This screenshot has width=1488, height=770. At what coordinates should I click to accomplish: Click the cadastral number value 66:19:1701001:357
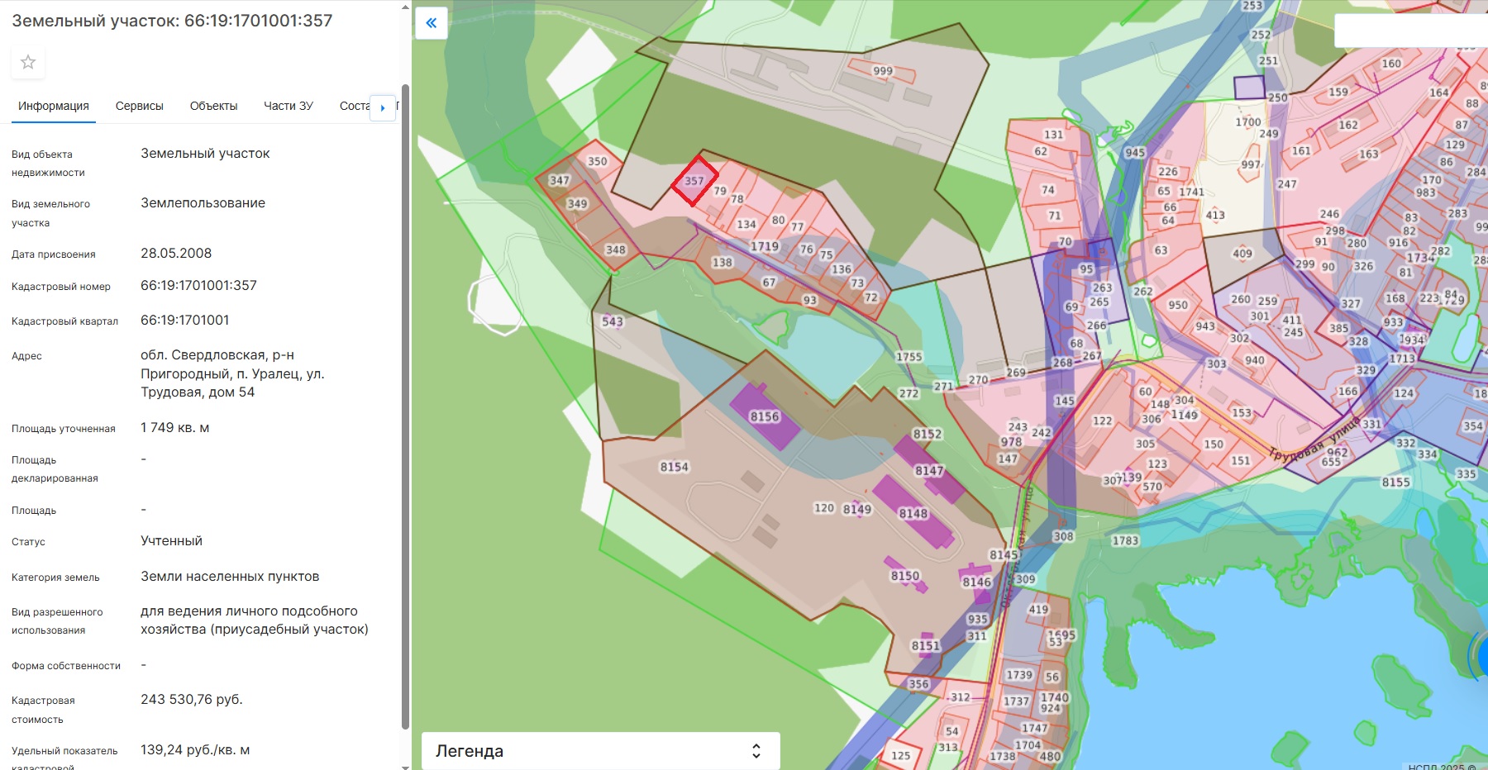[x=198, y=285]
